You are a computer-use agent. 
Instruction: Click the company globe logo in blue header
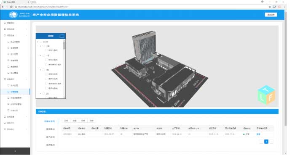tap(13, 15)
